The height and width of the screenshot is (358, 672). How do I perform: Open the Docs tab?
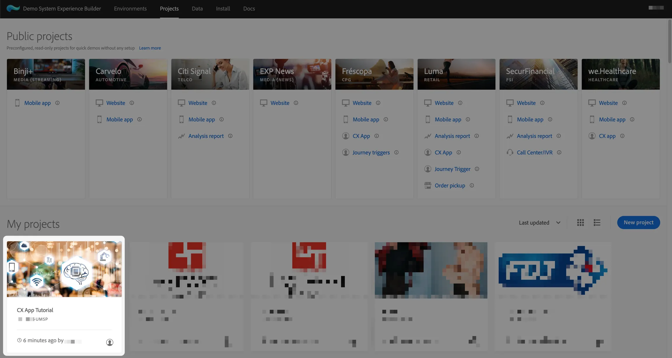[x=249, y=8]
